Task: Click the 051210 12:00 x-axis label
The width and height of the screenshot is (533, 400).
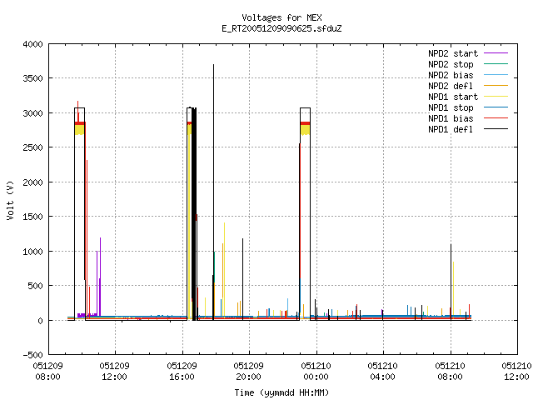Action: [516, 372]
